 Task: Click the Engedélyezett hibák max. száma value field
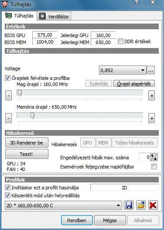(x=144, y=158)
